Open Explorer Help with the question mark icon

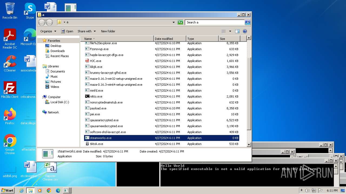pyautogui.click(x=245, y=31)
